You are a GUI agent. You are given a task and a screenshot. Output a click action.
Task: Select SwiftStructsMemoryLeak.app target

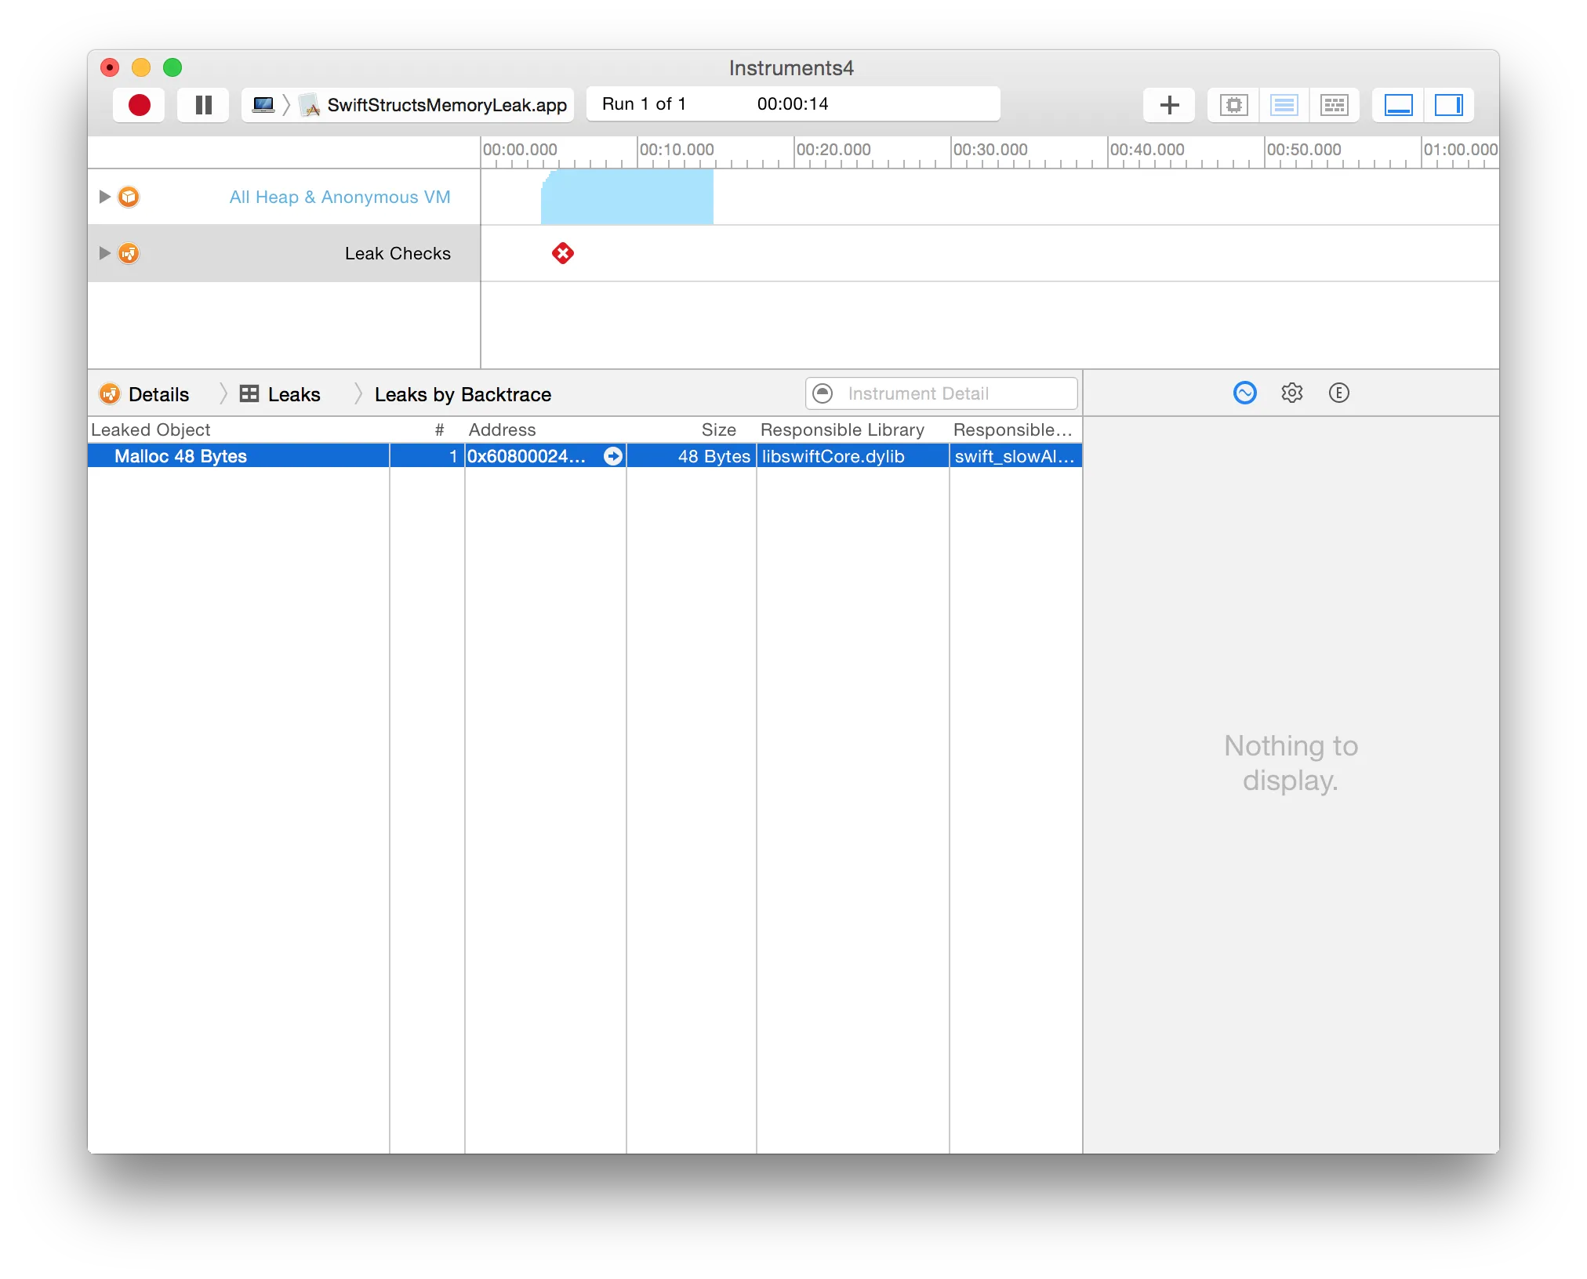pos(435,105)
